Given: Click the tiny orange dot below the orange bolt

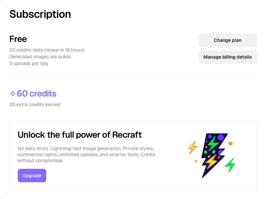Looking at the screenshot, I should 196,161.
